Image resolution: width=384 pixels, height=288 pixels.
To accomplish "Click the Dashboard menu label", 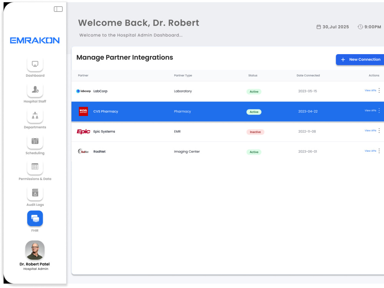I will click(x=35, y=75).
